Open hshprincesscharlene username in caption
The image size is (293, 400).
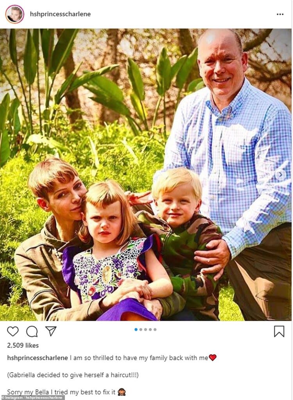(x=38, y=358)
